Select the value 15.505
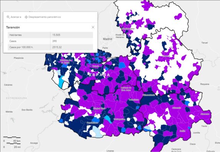 [x=56, y=35]
